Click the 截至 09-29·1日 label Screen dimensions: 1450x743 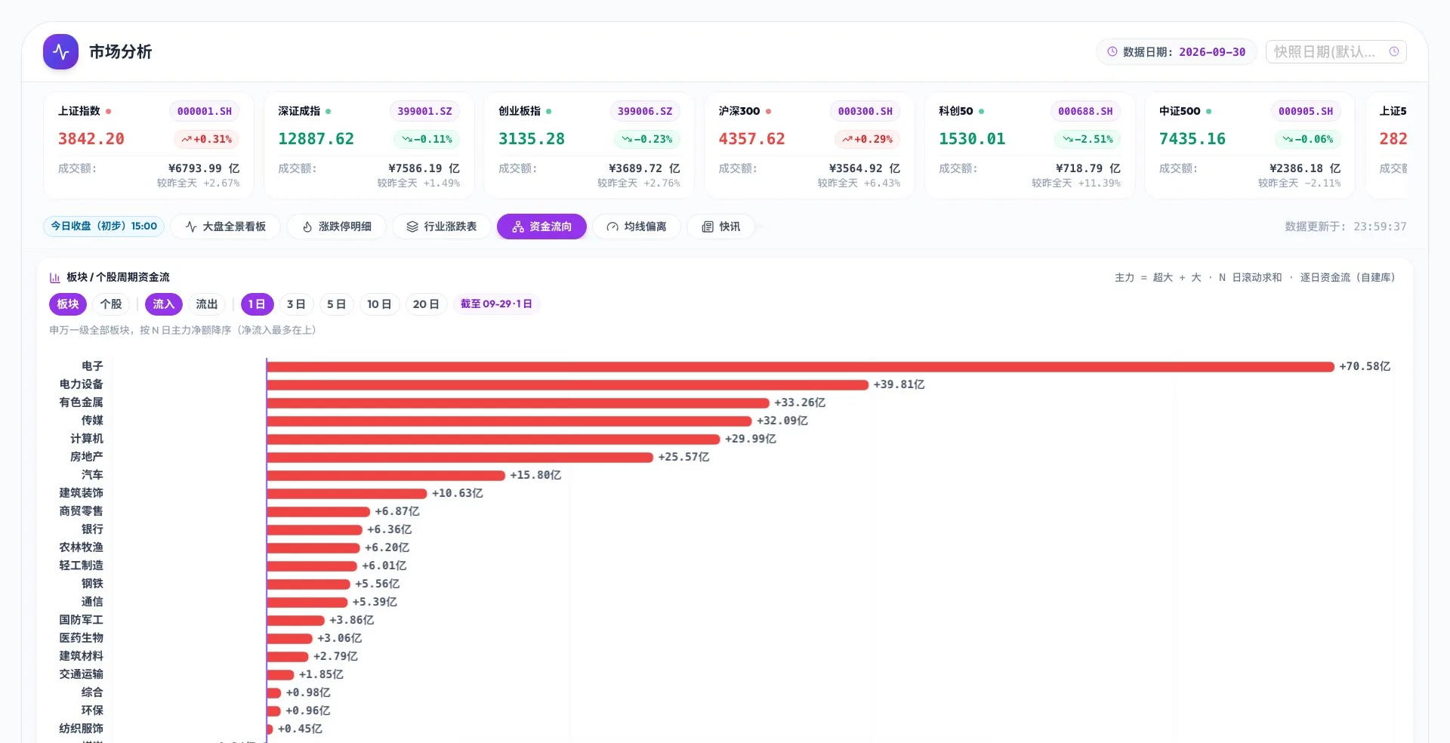[496, 304]
